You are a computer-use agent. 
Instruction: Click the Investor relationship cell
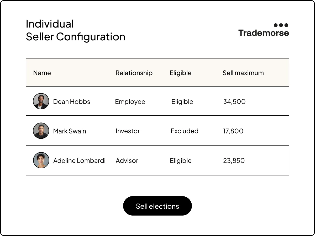click(x=128, y=131)
